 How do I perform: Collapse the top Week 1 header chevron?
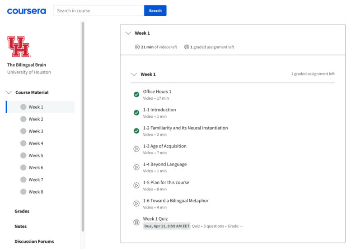128,33
